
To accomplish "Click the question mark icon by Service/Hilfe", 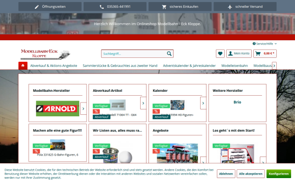I will [254, 44].
